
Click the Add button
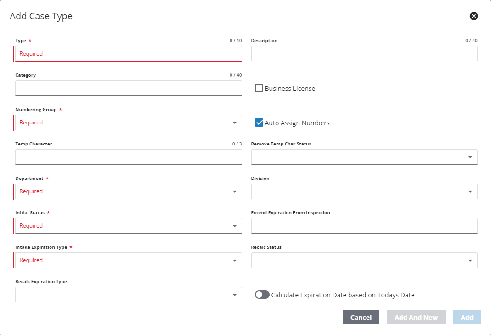click(x=467, y=317)
